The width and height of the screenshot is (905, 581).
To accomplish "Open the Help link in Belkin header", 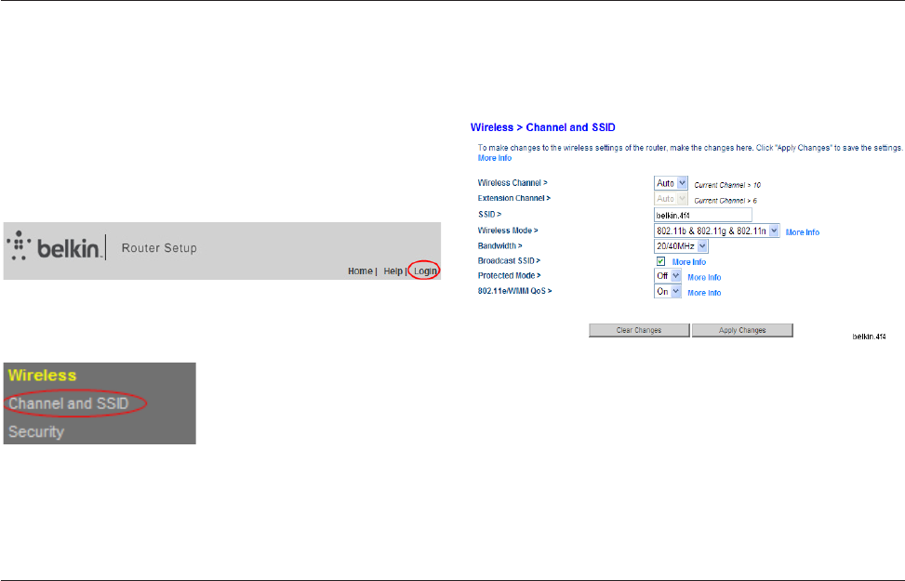I will click(393, 271).
